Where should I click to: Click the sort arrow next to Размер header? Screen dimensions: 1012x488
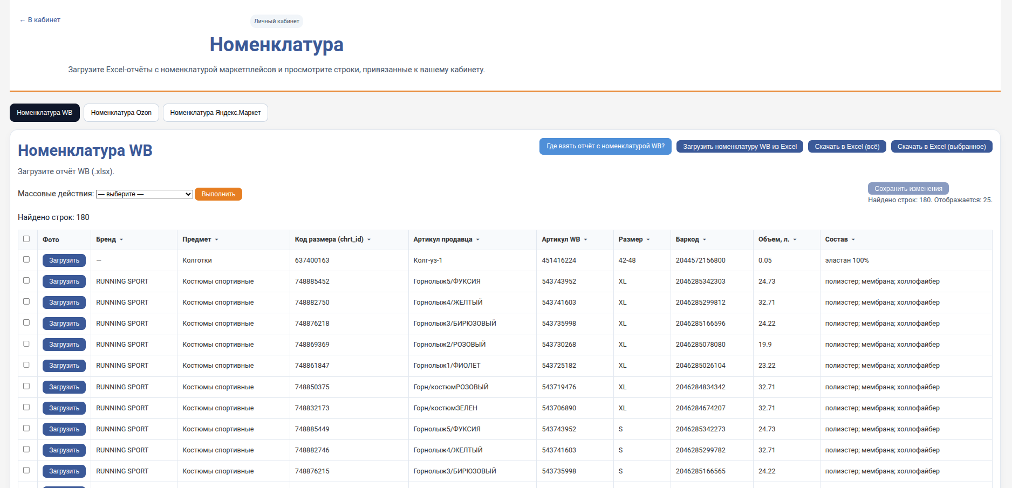[x=648, y=239]
